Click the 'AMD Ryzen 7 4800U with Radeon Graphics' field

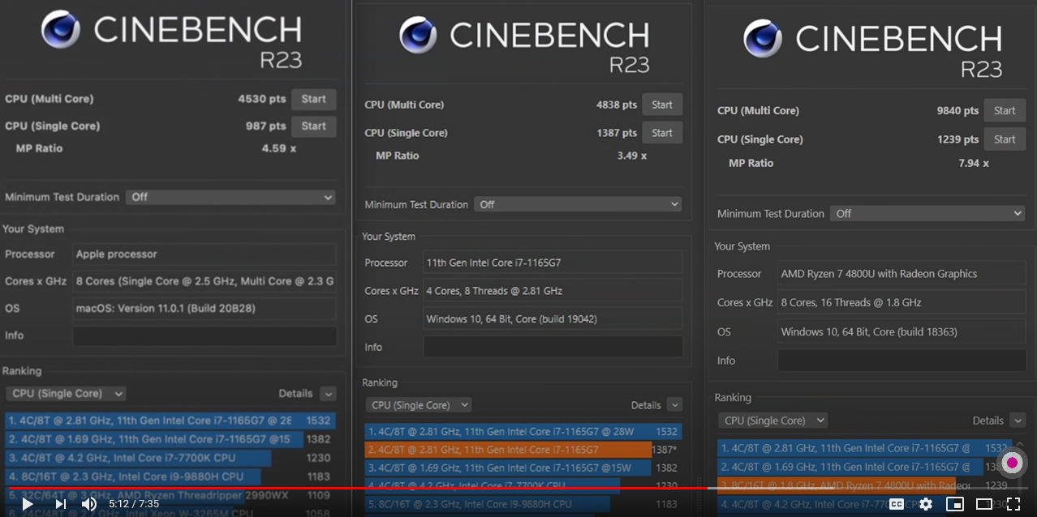click(x=901, y=274)
